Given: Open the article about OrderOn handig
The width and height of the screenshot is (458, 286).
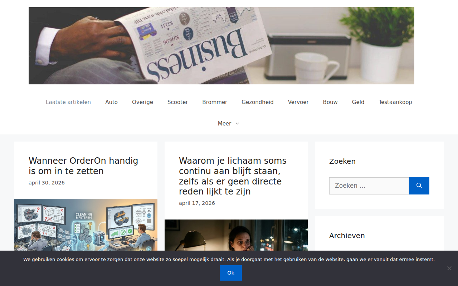Looking at the screenshot, I should click(x=83, y=166).
